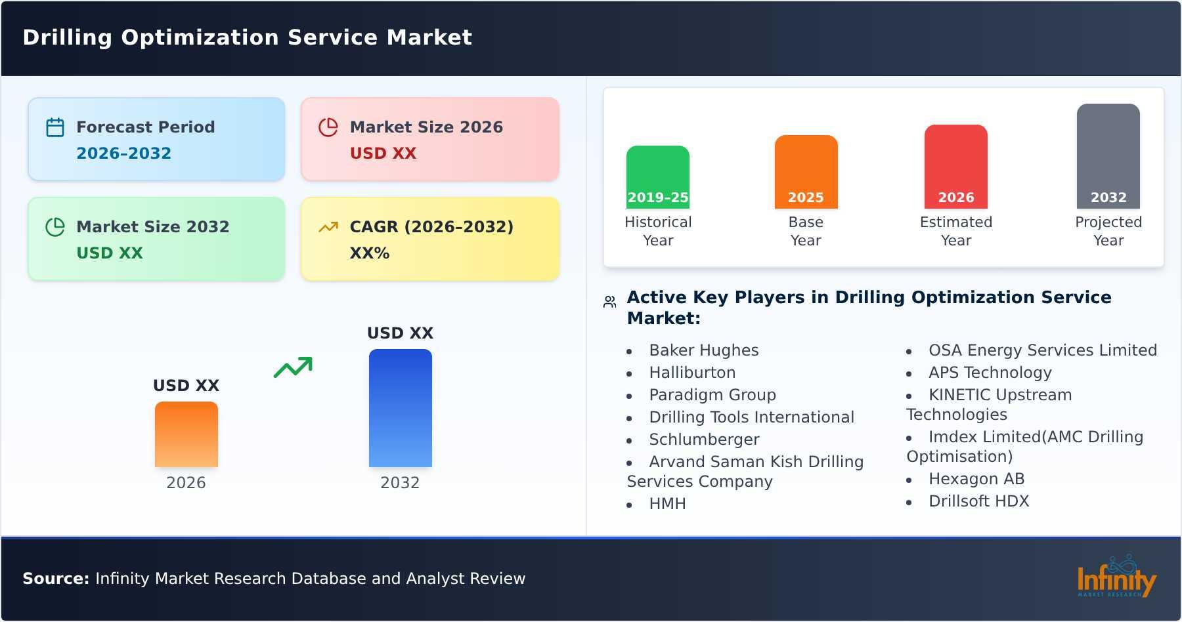
Task: Click the red 2026 Estimated Year bar
Action: (x=956, y=167)
